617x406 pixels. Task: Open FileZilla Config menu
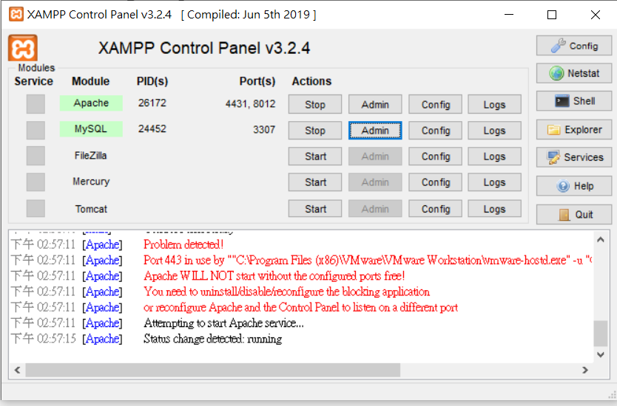click(x=435, y=156)
